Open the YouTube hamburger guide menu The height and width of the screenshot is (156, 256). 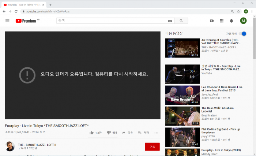[x=7, y=21]
